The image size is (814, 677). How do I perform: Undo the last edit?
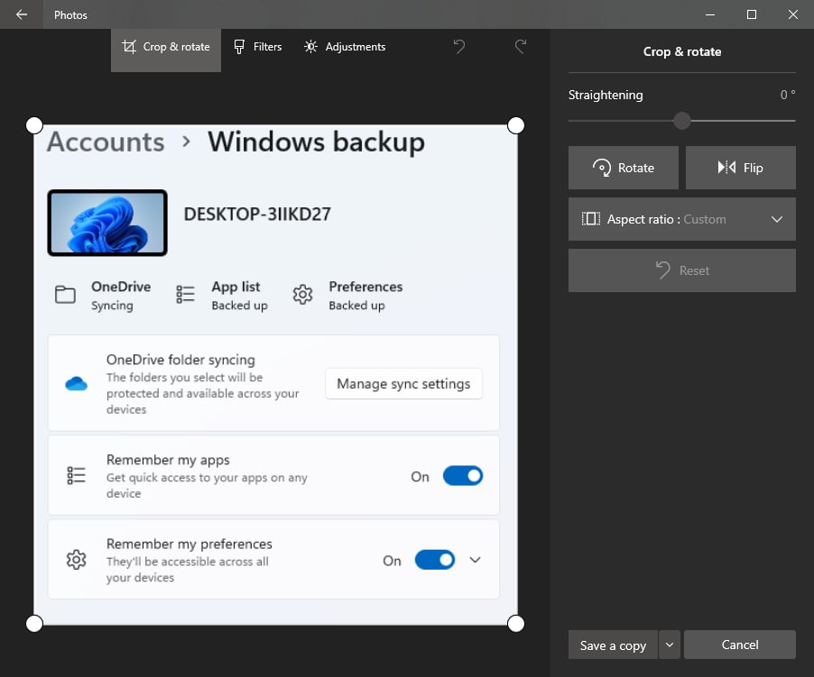[x=459, y=46]
